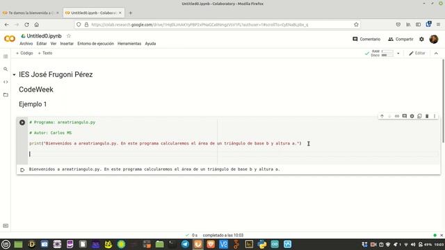Select the 'Ejemplo 1' heading text
Viewport: 445px width, 250px height.
click(x=33, y=104)
